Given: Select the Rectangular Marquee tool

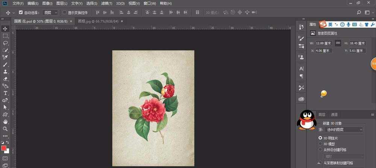Looking at the screenshot, I should (x=5, y=36).
